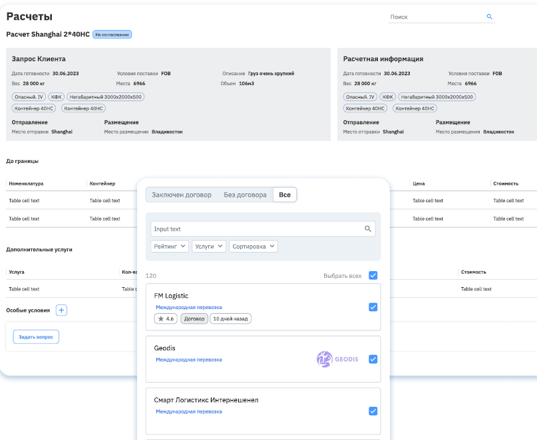
Task: Click the star rating 4.6 badge
Action: [x=166, y=319]
